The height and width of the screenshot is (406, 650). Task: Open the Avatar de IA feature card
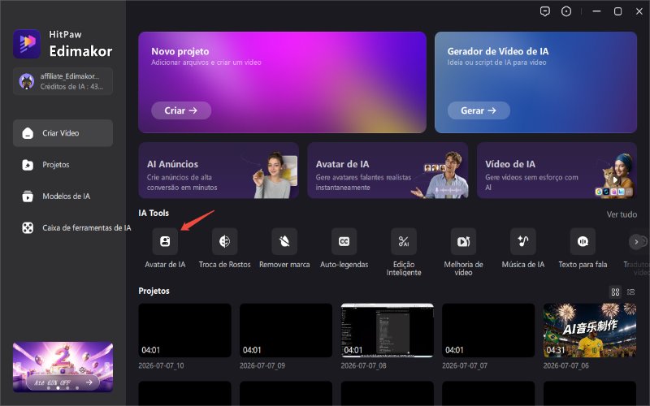[x=388, y=171]
